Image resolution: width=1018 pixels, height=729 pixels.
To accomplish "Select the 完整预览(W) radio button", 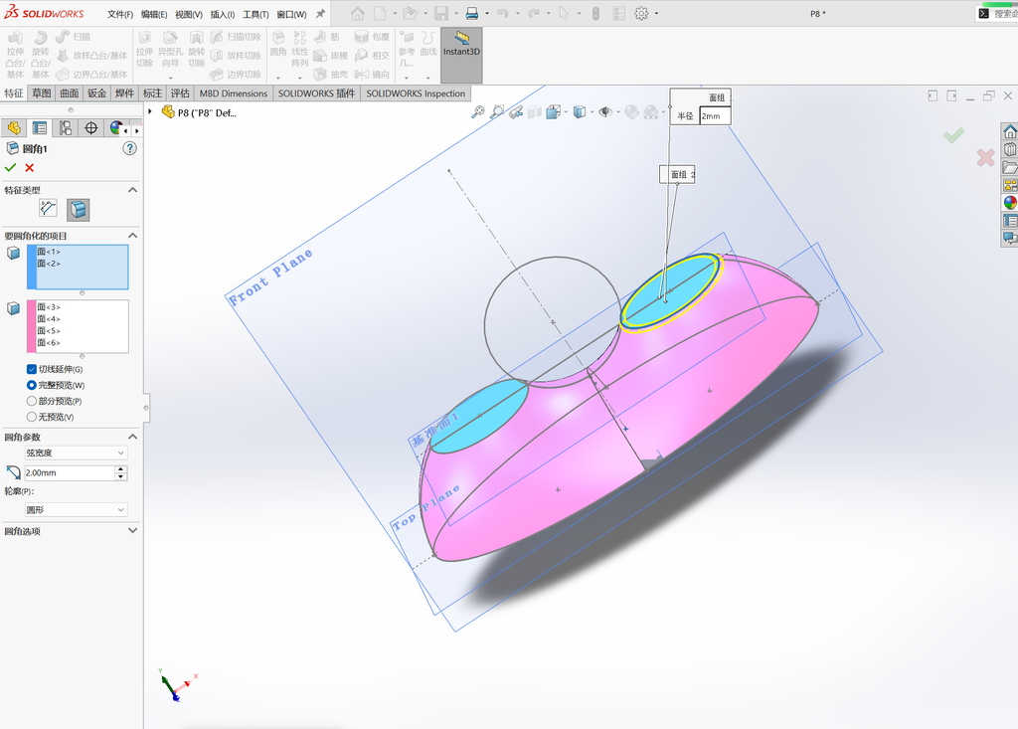I will 31,385.
